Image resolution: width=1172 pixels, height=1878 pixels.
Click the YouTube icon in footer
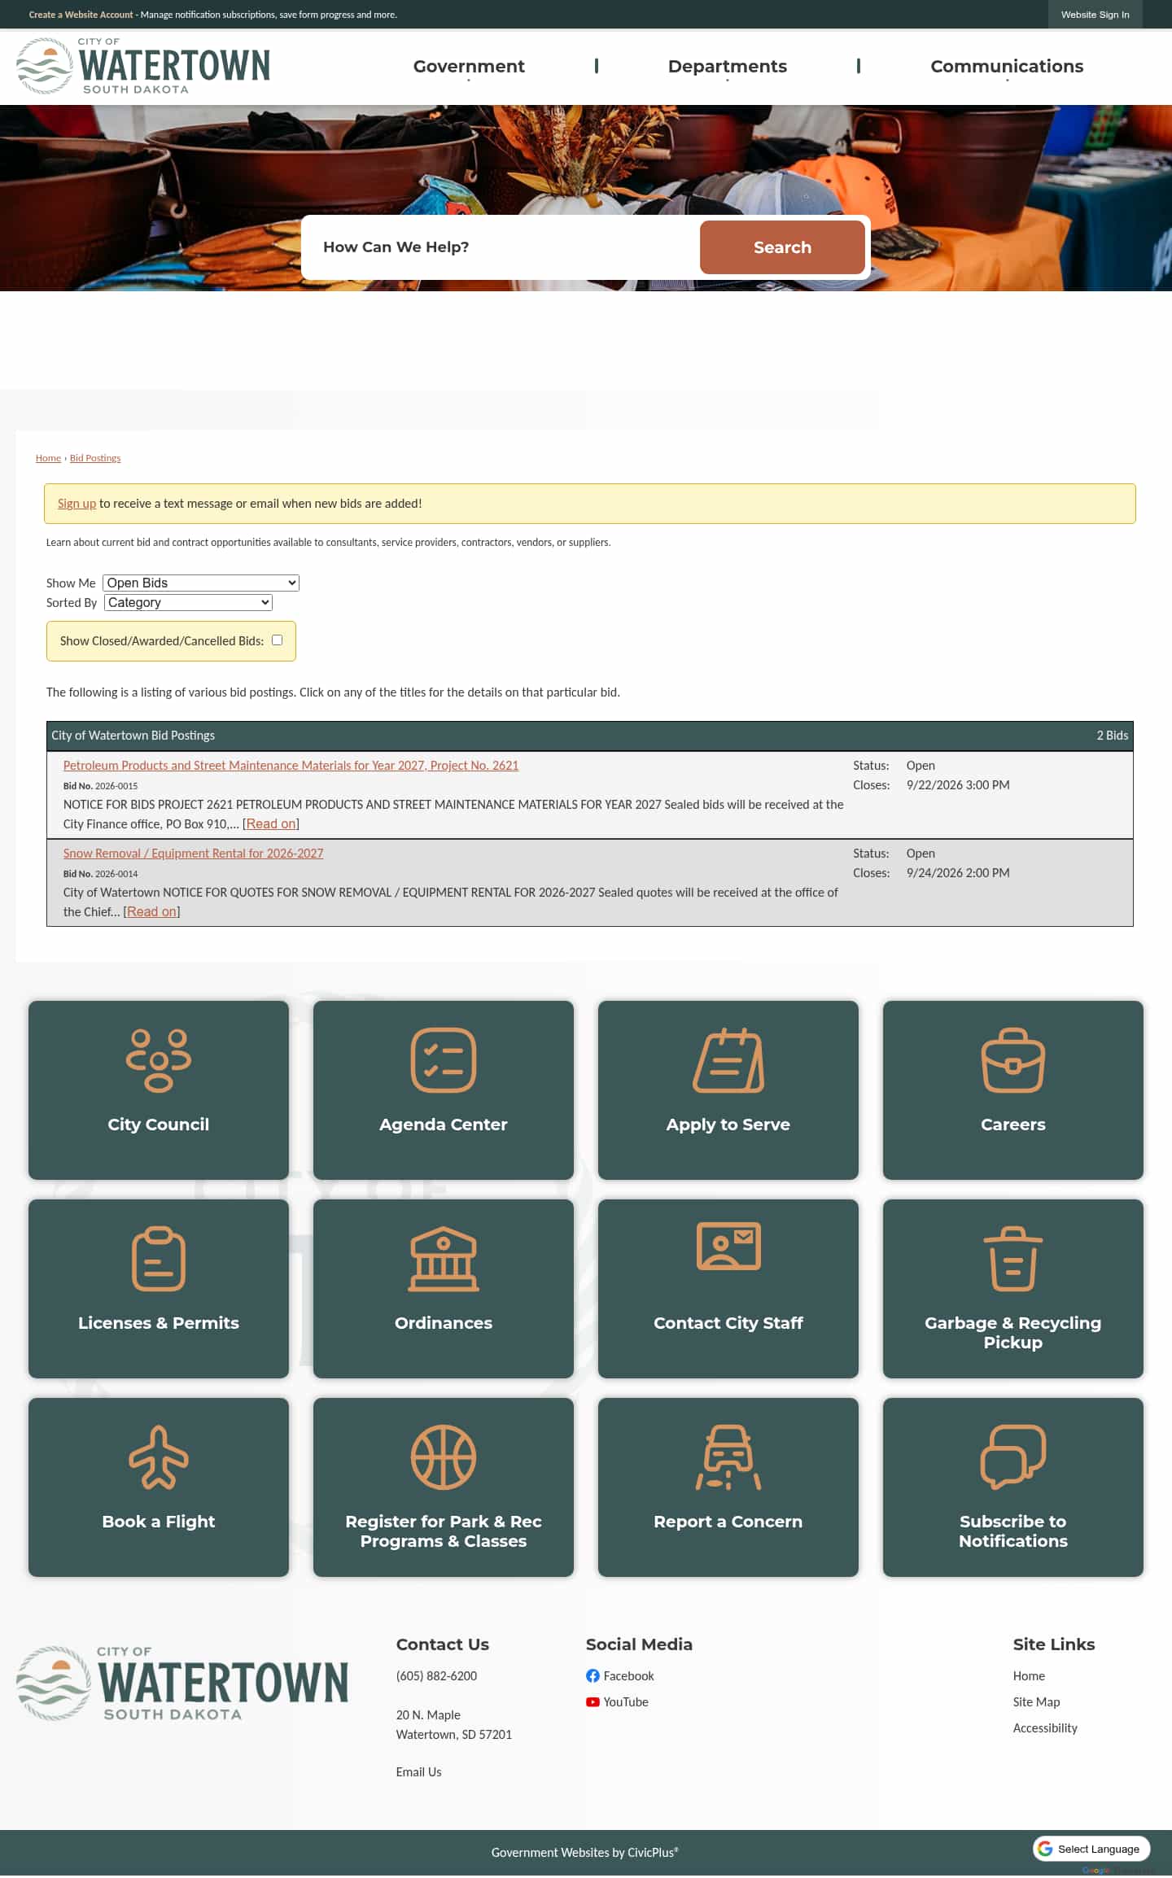point(593,1701)
